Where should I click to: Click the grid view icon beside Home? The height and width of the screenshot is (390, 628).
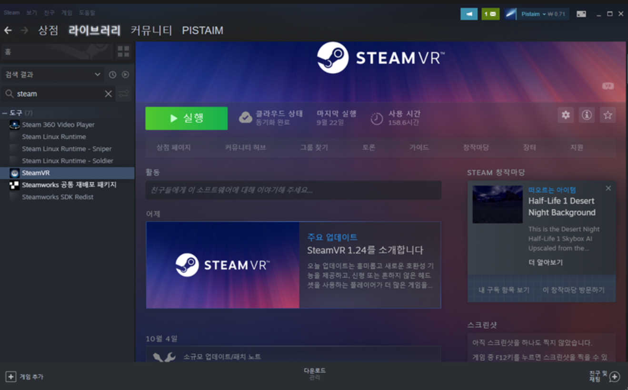coord(123,51)
